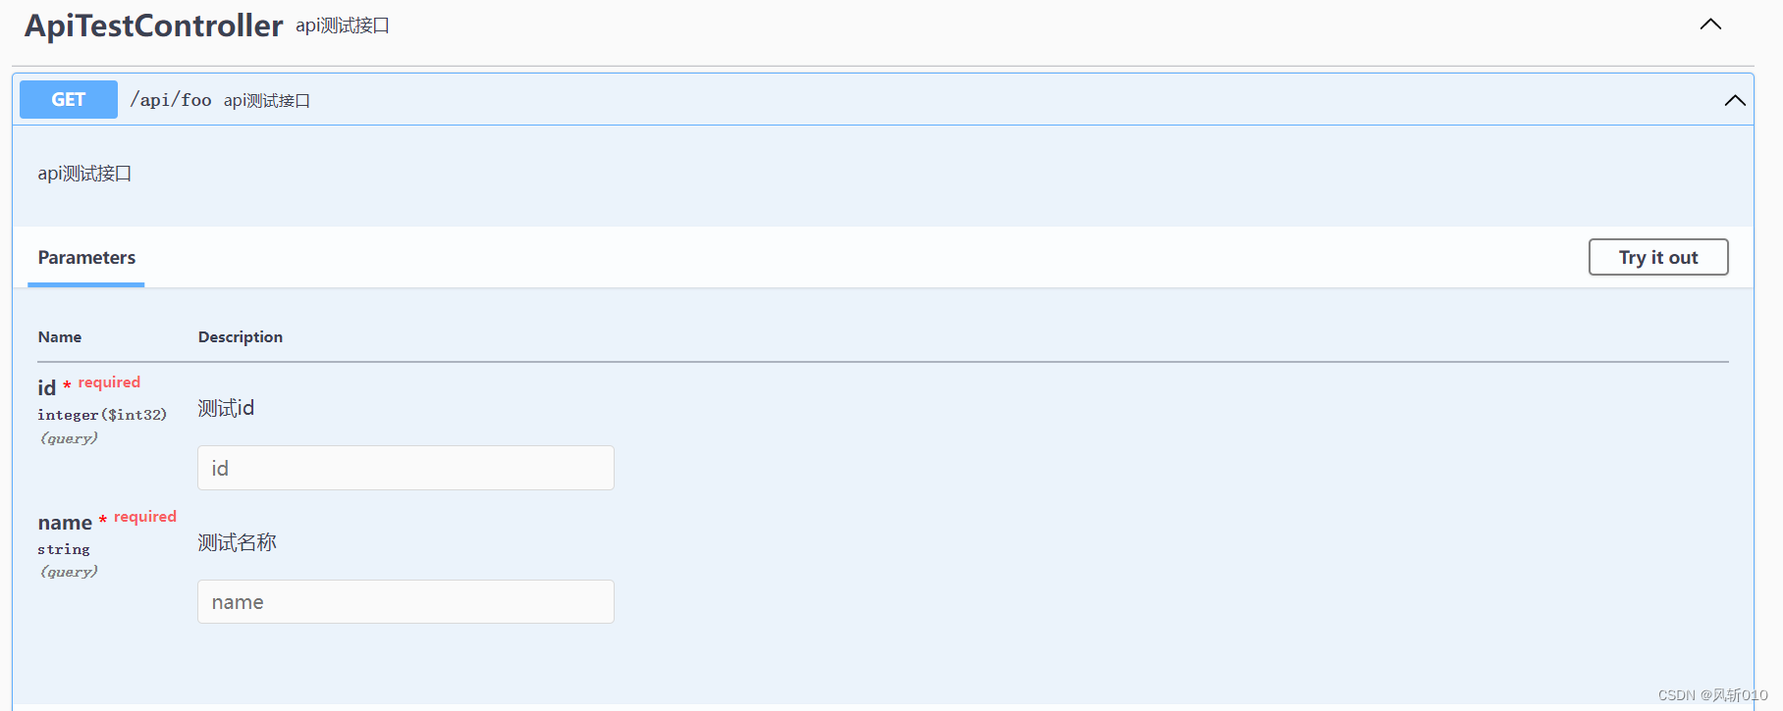1783x711 pixels.
Task: Click inside the name input field
Action: pos(405,601)
